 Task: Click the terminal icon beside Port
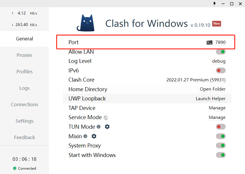click(x=210, y=42)
